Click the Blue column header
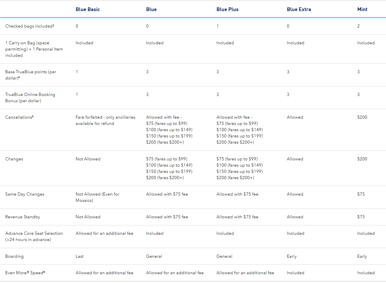The width and height of the screenshot is (386, 283). tap(151, 9)
